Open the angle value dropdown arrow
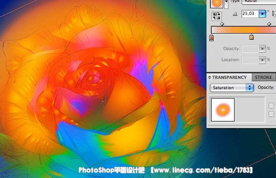 [x=262, y=14]
